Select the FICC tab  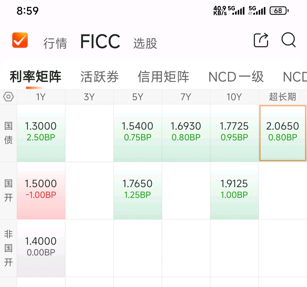pyautogui.click(x=100, y=41)
